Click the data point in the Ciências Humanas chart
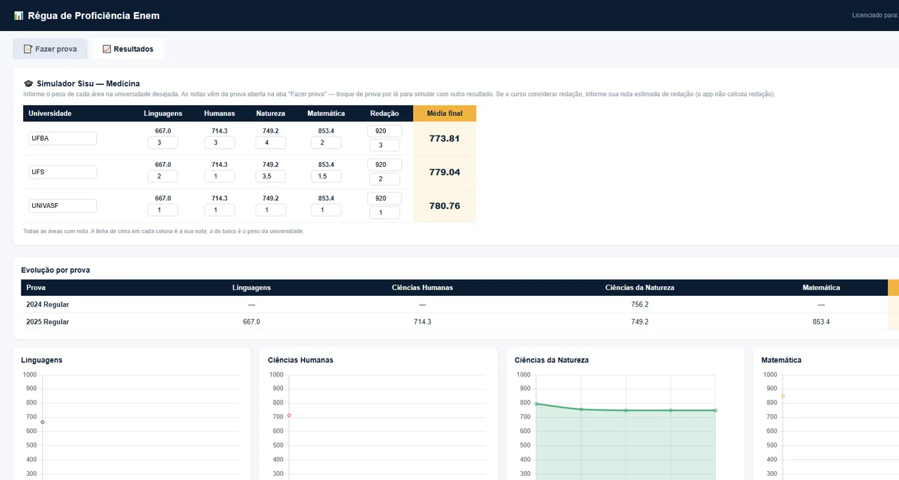The image size is (899, 480). 289,415
